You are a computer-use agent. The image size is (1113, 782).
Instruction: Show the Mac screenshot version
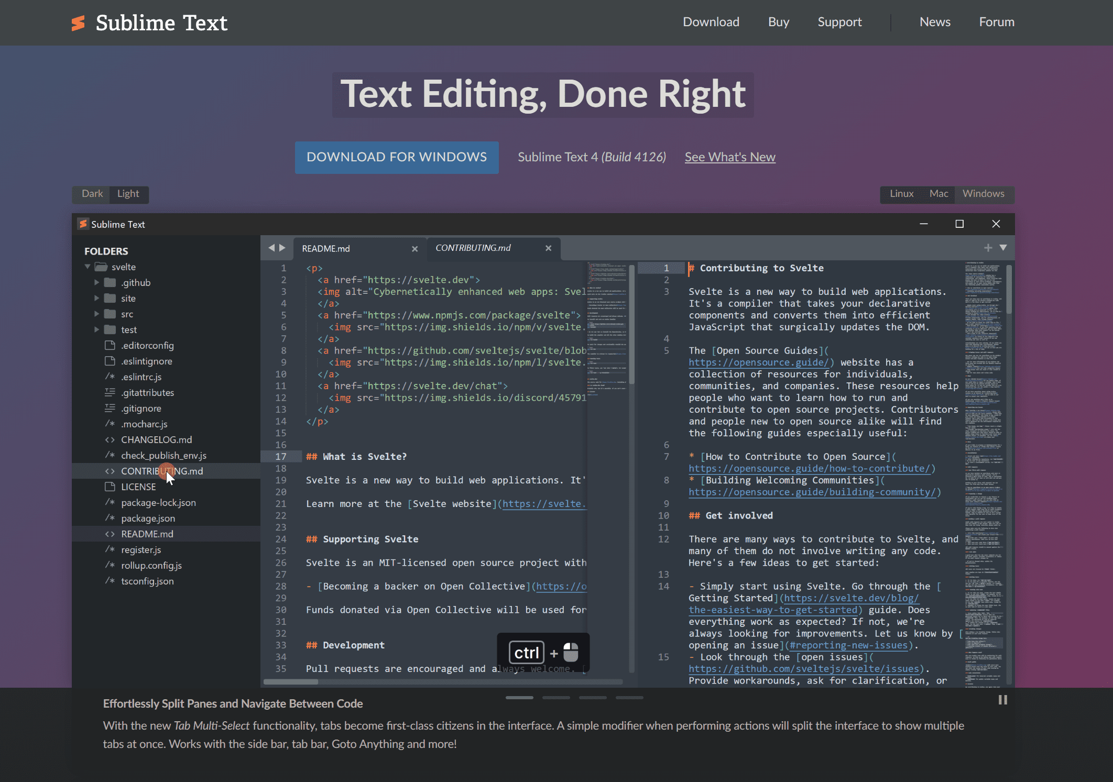[x=939, y=194]
